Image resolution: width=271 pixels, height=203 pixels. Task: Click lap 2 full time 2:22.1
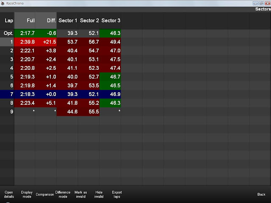[25, 51]
